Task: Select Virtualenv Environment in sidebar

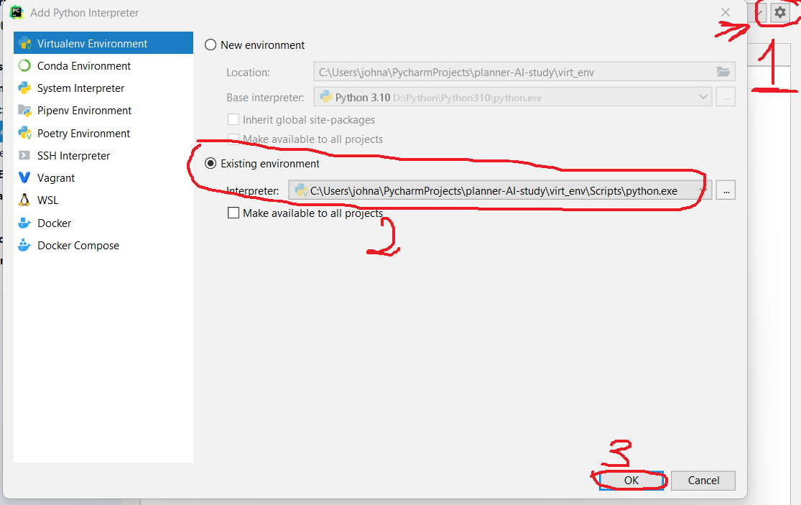Action: point(103,43)
